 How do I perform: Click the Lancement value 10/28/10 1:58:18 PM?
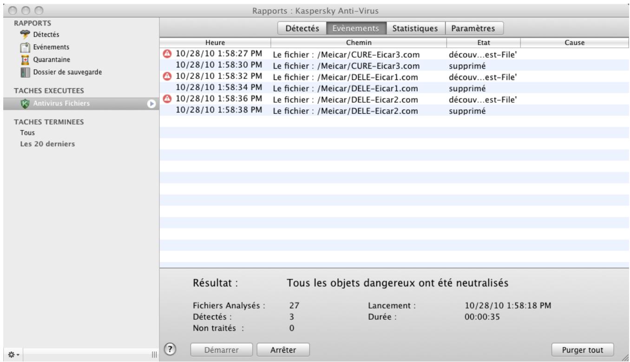[x=508, y=306]
